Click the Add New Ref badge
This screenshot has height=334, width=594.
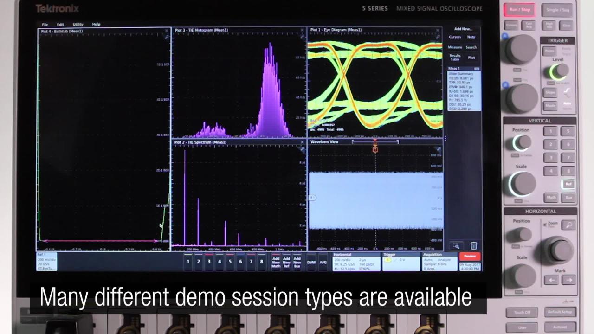287,262
